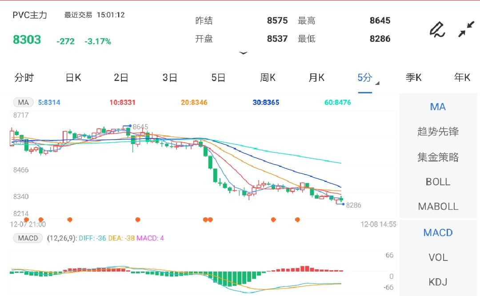Viewport: 480px width, 296px height.
Task: Select the 2日 chart tab
Action: (121, 77)
